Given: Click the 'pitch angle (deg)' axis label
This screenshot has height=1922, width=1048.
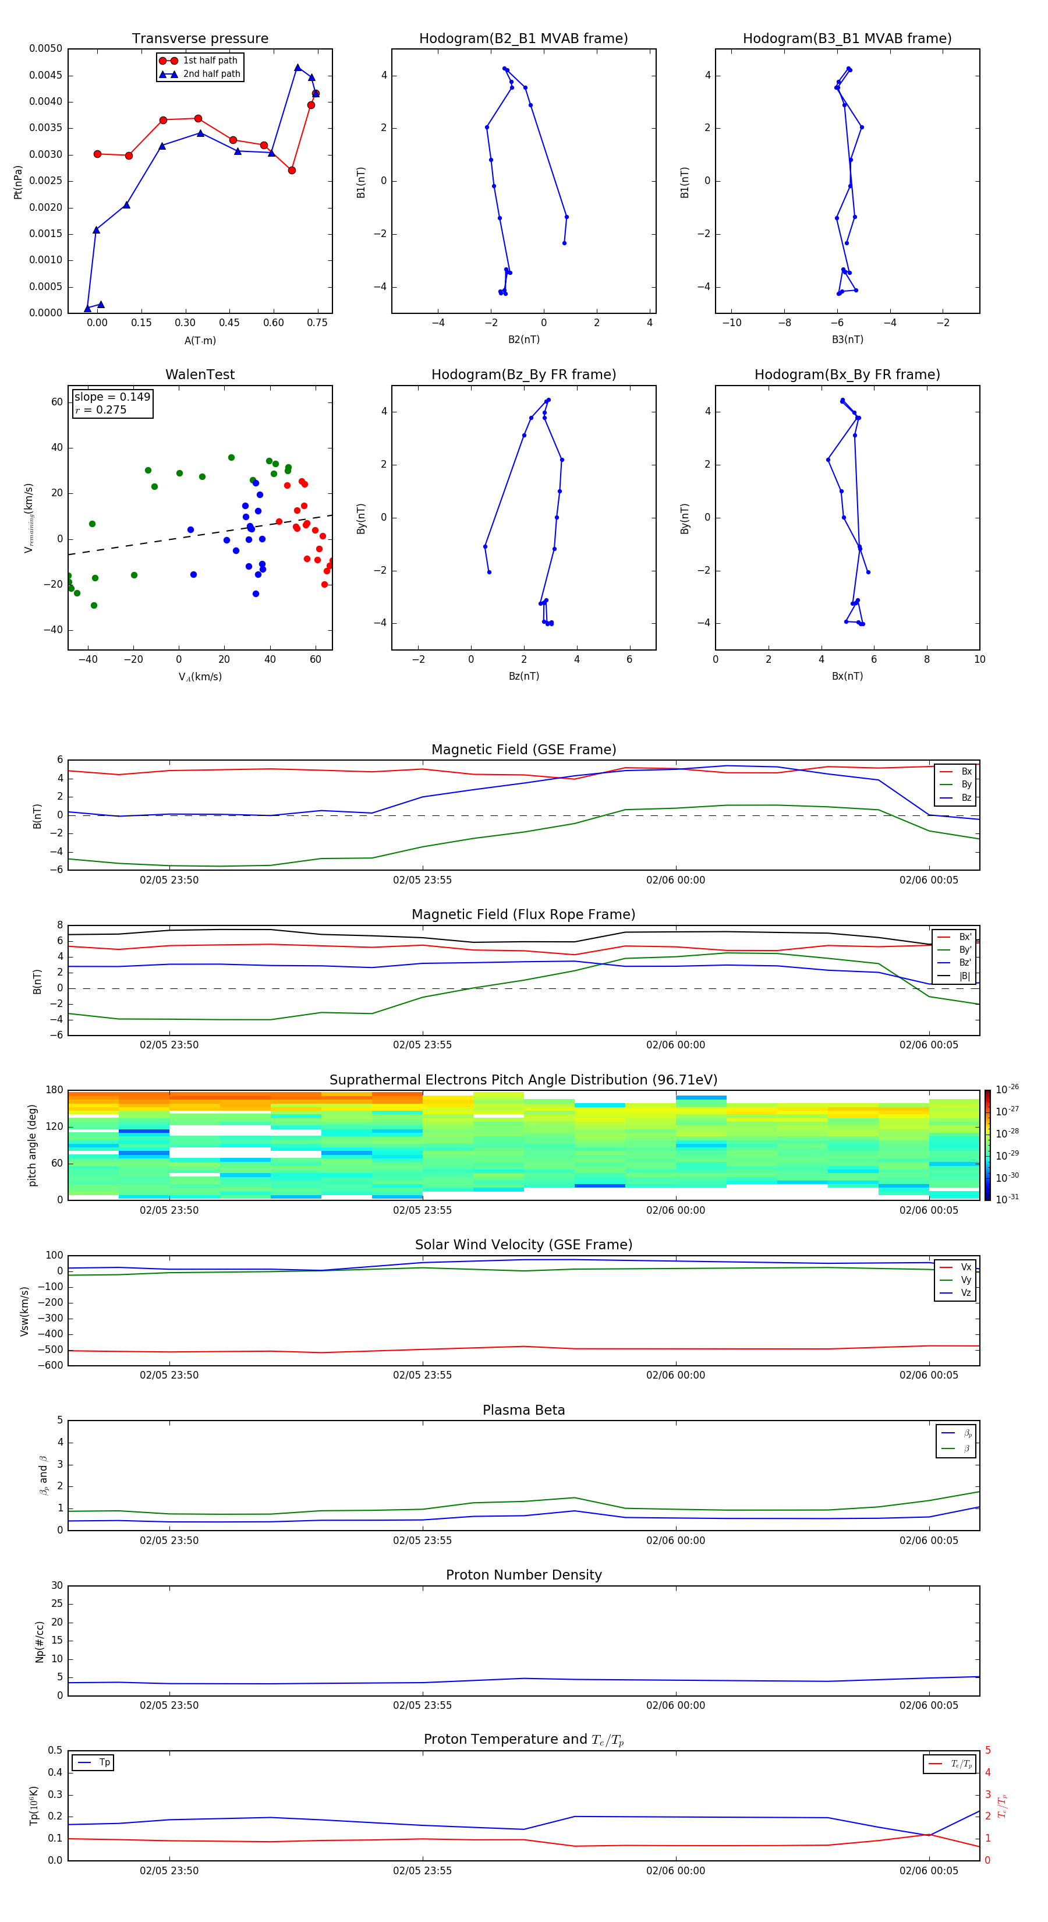Looking at the screenshot, I should click(x=32, y=1145).
